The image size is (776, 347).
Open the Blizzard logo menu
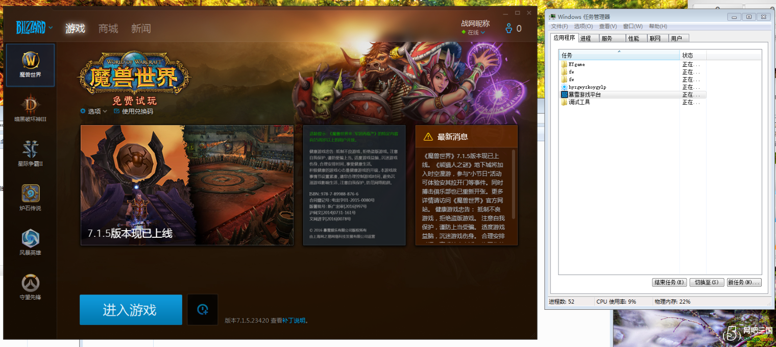pyautogui.click(x=34, y=28)
